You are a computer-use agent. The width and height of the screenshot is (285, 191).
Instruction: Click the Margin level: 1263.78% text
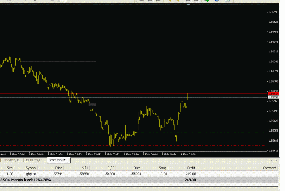point(31,180)
